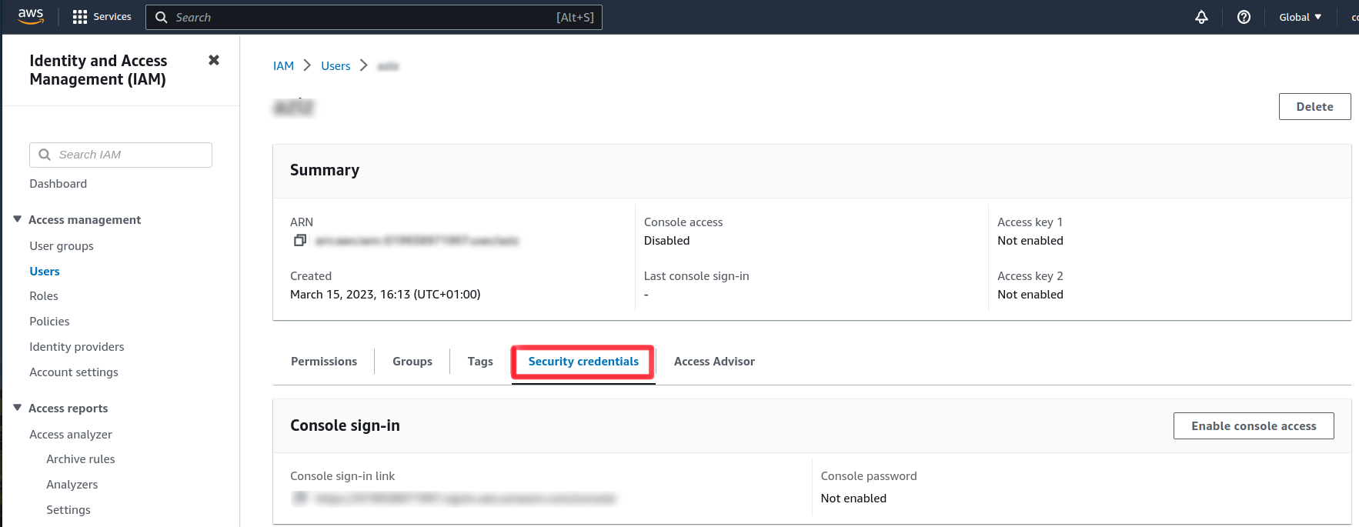Select Access key 2 Not enabled value
The image size is (1359, 527).
(x=1030, y=294)
